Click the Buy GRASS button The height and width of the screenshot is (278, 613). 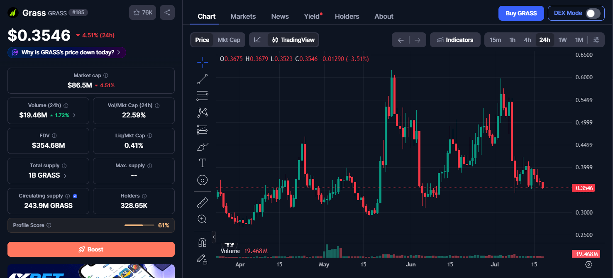(x=521, y=13)
